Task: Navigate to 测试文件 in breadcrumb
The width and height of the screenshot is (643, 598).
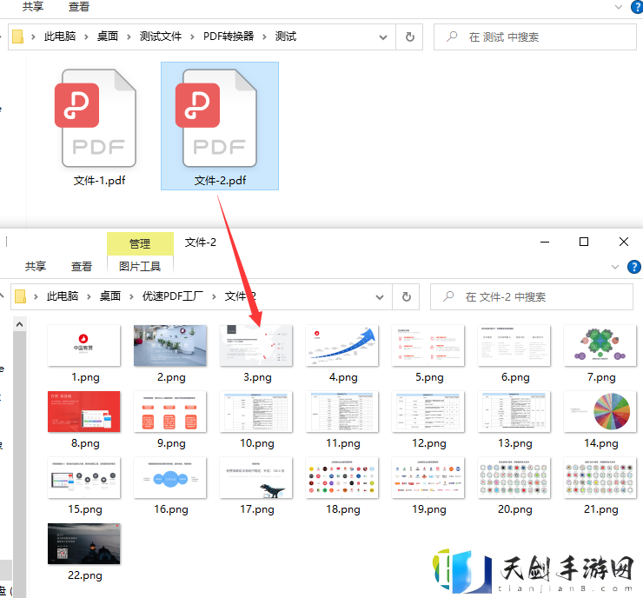Action: [161, 37]
